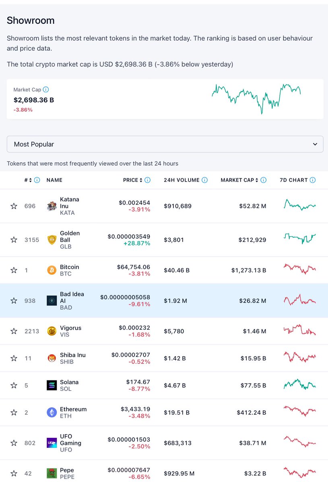Click the Solana price $174.67
The width and height of the screenshot is (328, 482).
pos(138,382)
